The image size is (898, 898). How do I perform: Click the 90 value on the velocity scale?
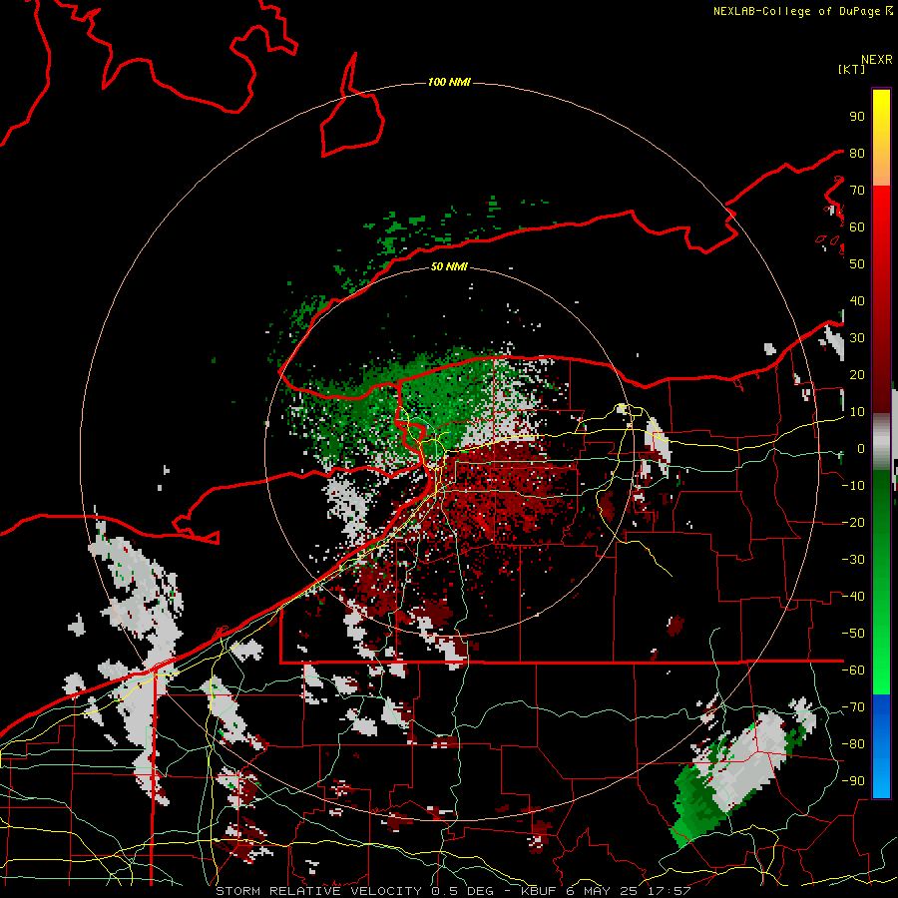point(857,117)
